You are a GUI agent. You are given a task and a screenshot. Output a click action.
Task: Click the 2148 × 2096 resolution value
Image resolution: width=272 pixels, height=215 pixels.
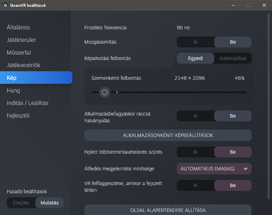[189, 78]
